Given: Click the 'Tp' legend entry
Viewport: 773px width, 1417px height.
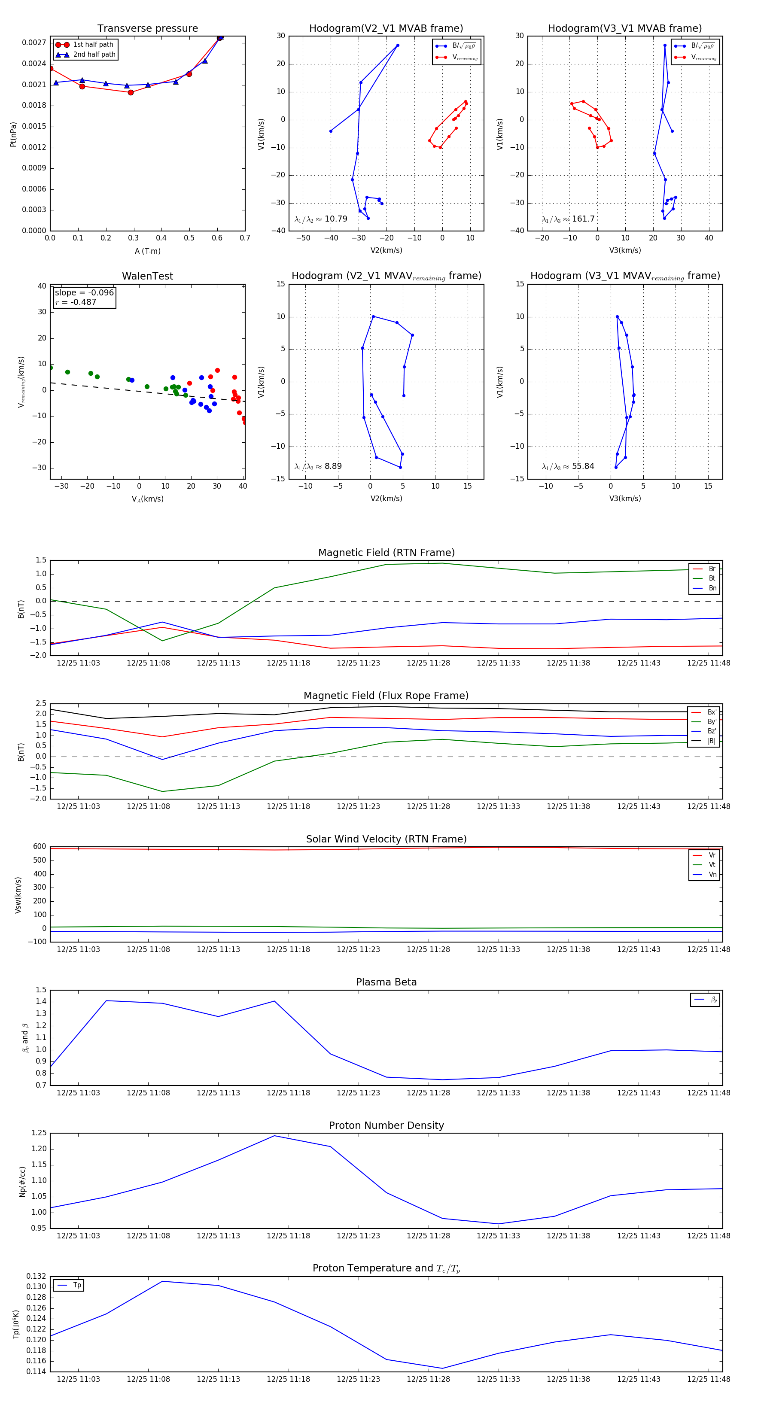Looking at the screenshot, I should (69, 1285).
